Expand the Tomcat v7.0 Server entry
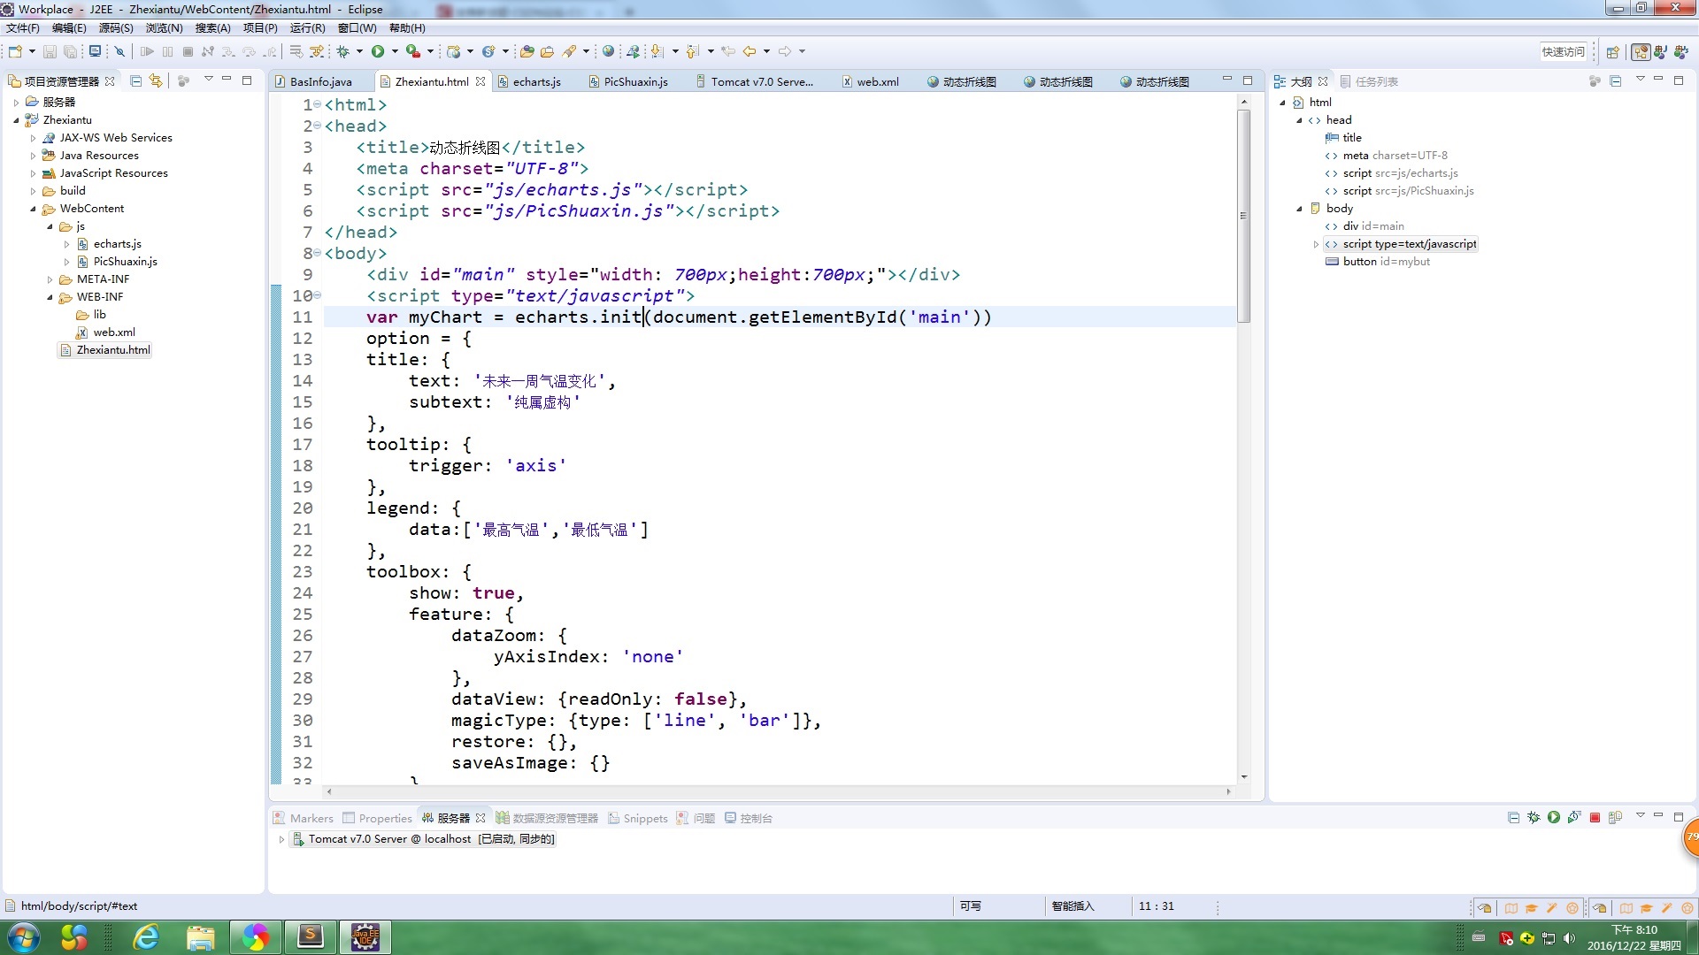Viewport: 1699px width, 955px height. [281, 839]
